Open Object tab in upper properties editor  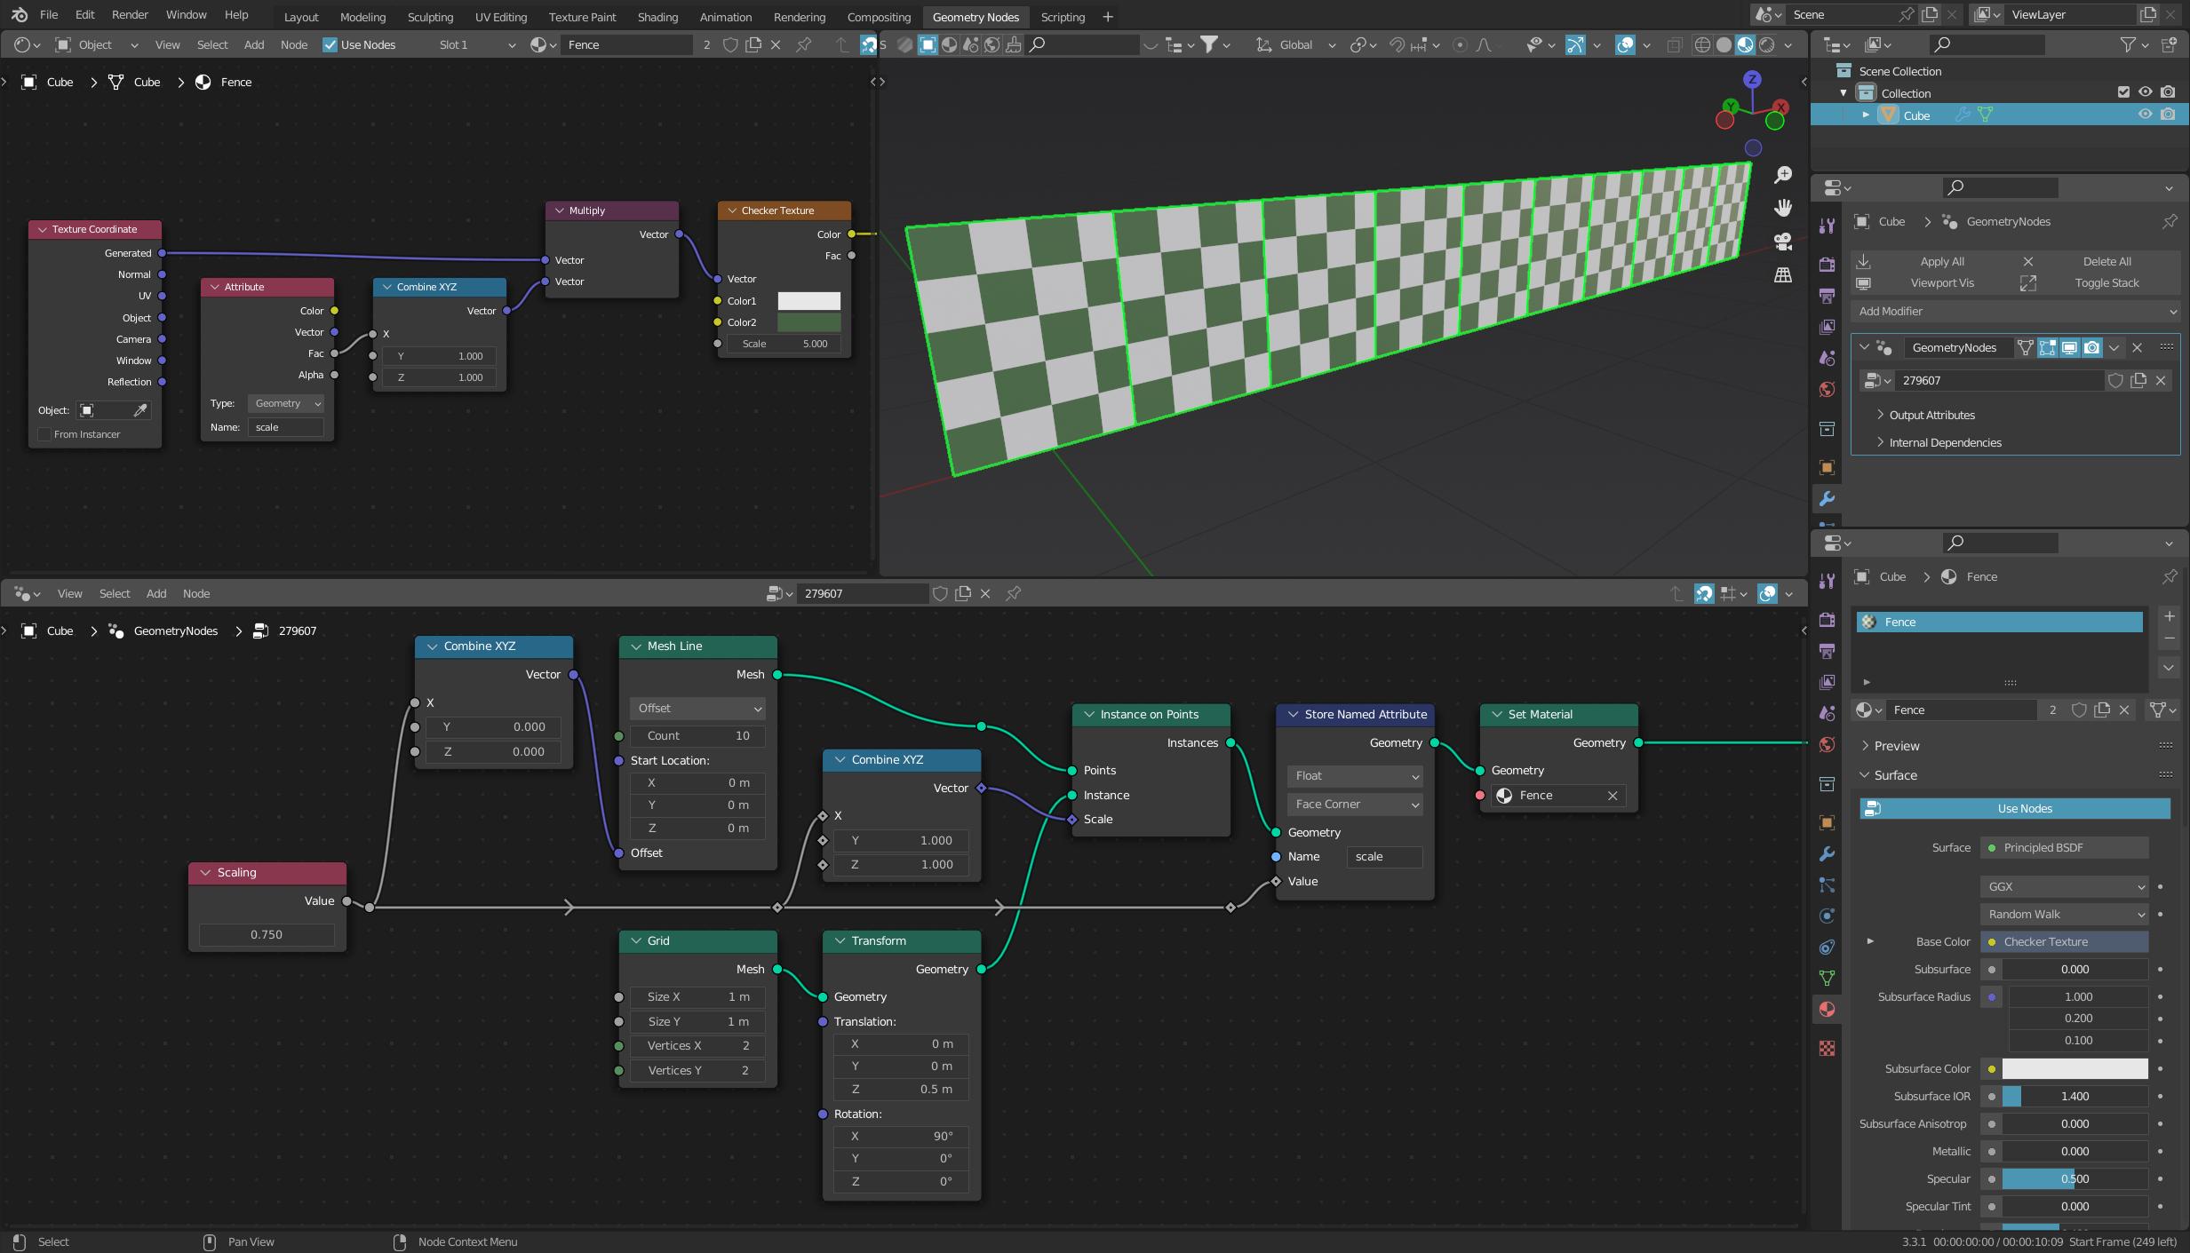(1827, 467)
